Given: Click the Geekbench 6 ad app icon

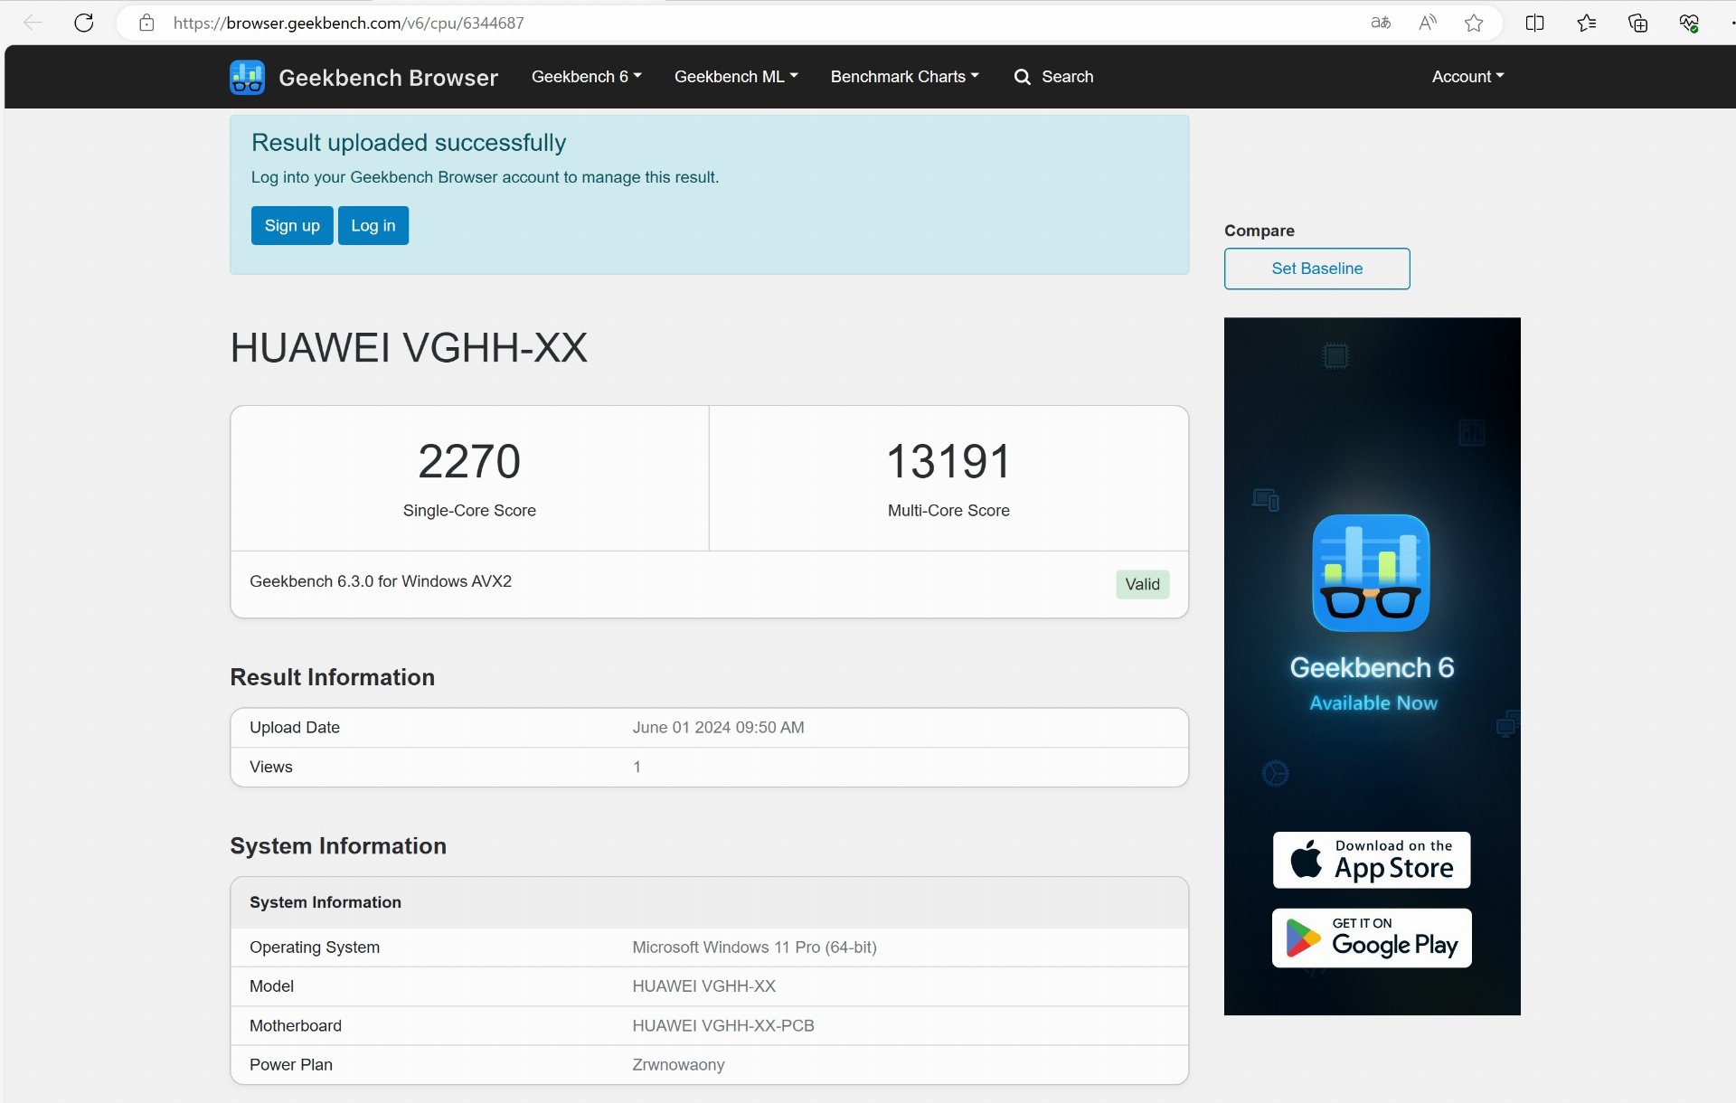Looking at the screenshot, I should (1371, 572).
